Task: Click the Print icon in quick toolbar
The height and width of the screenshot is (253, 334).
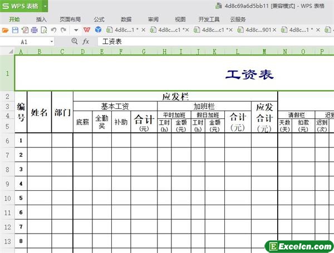Action: click(x=35, y=30)
